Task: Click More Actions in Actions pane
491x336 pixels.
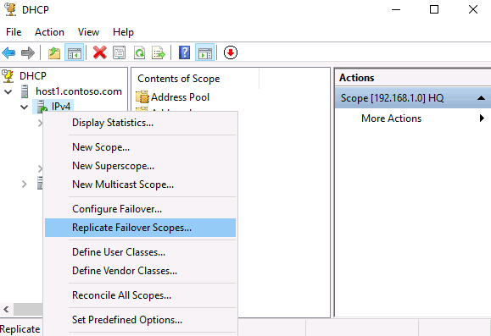Action: point(391,118)
